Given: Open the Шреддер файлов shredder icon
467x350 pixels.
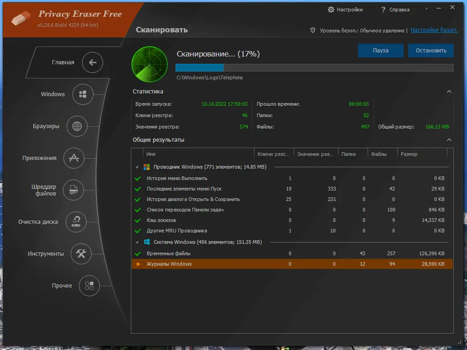Looking at the screenshot, I should tap(73, 190).
